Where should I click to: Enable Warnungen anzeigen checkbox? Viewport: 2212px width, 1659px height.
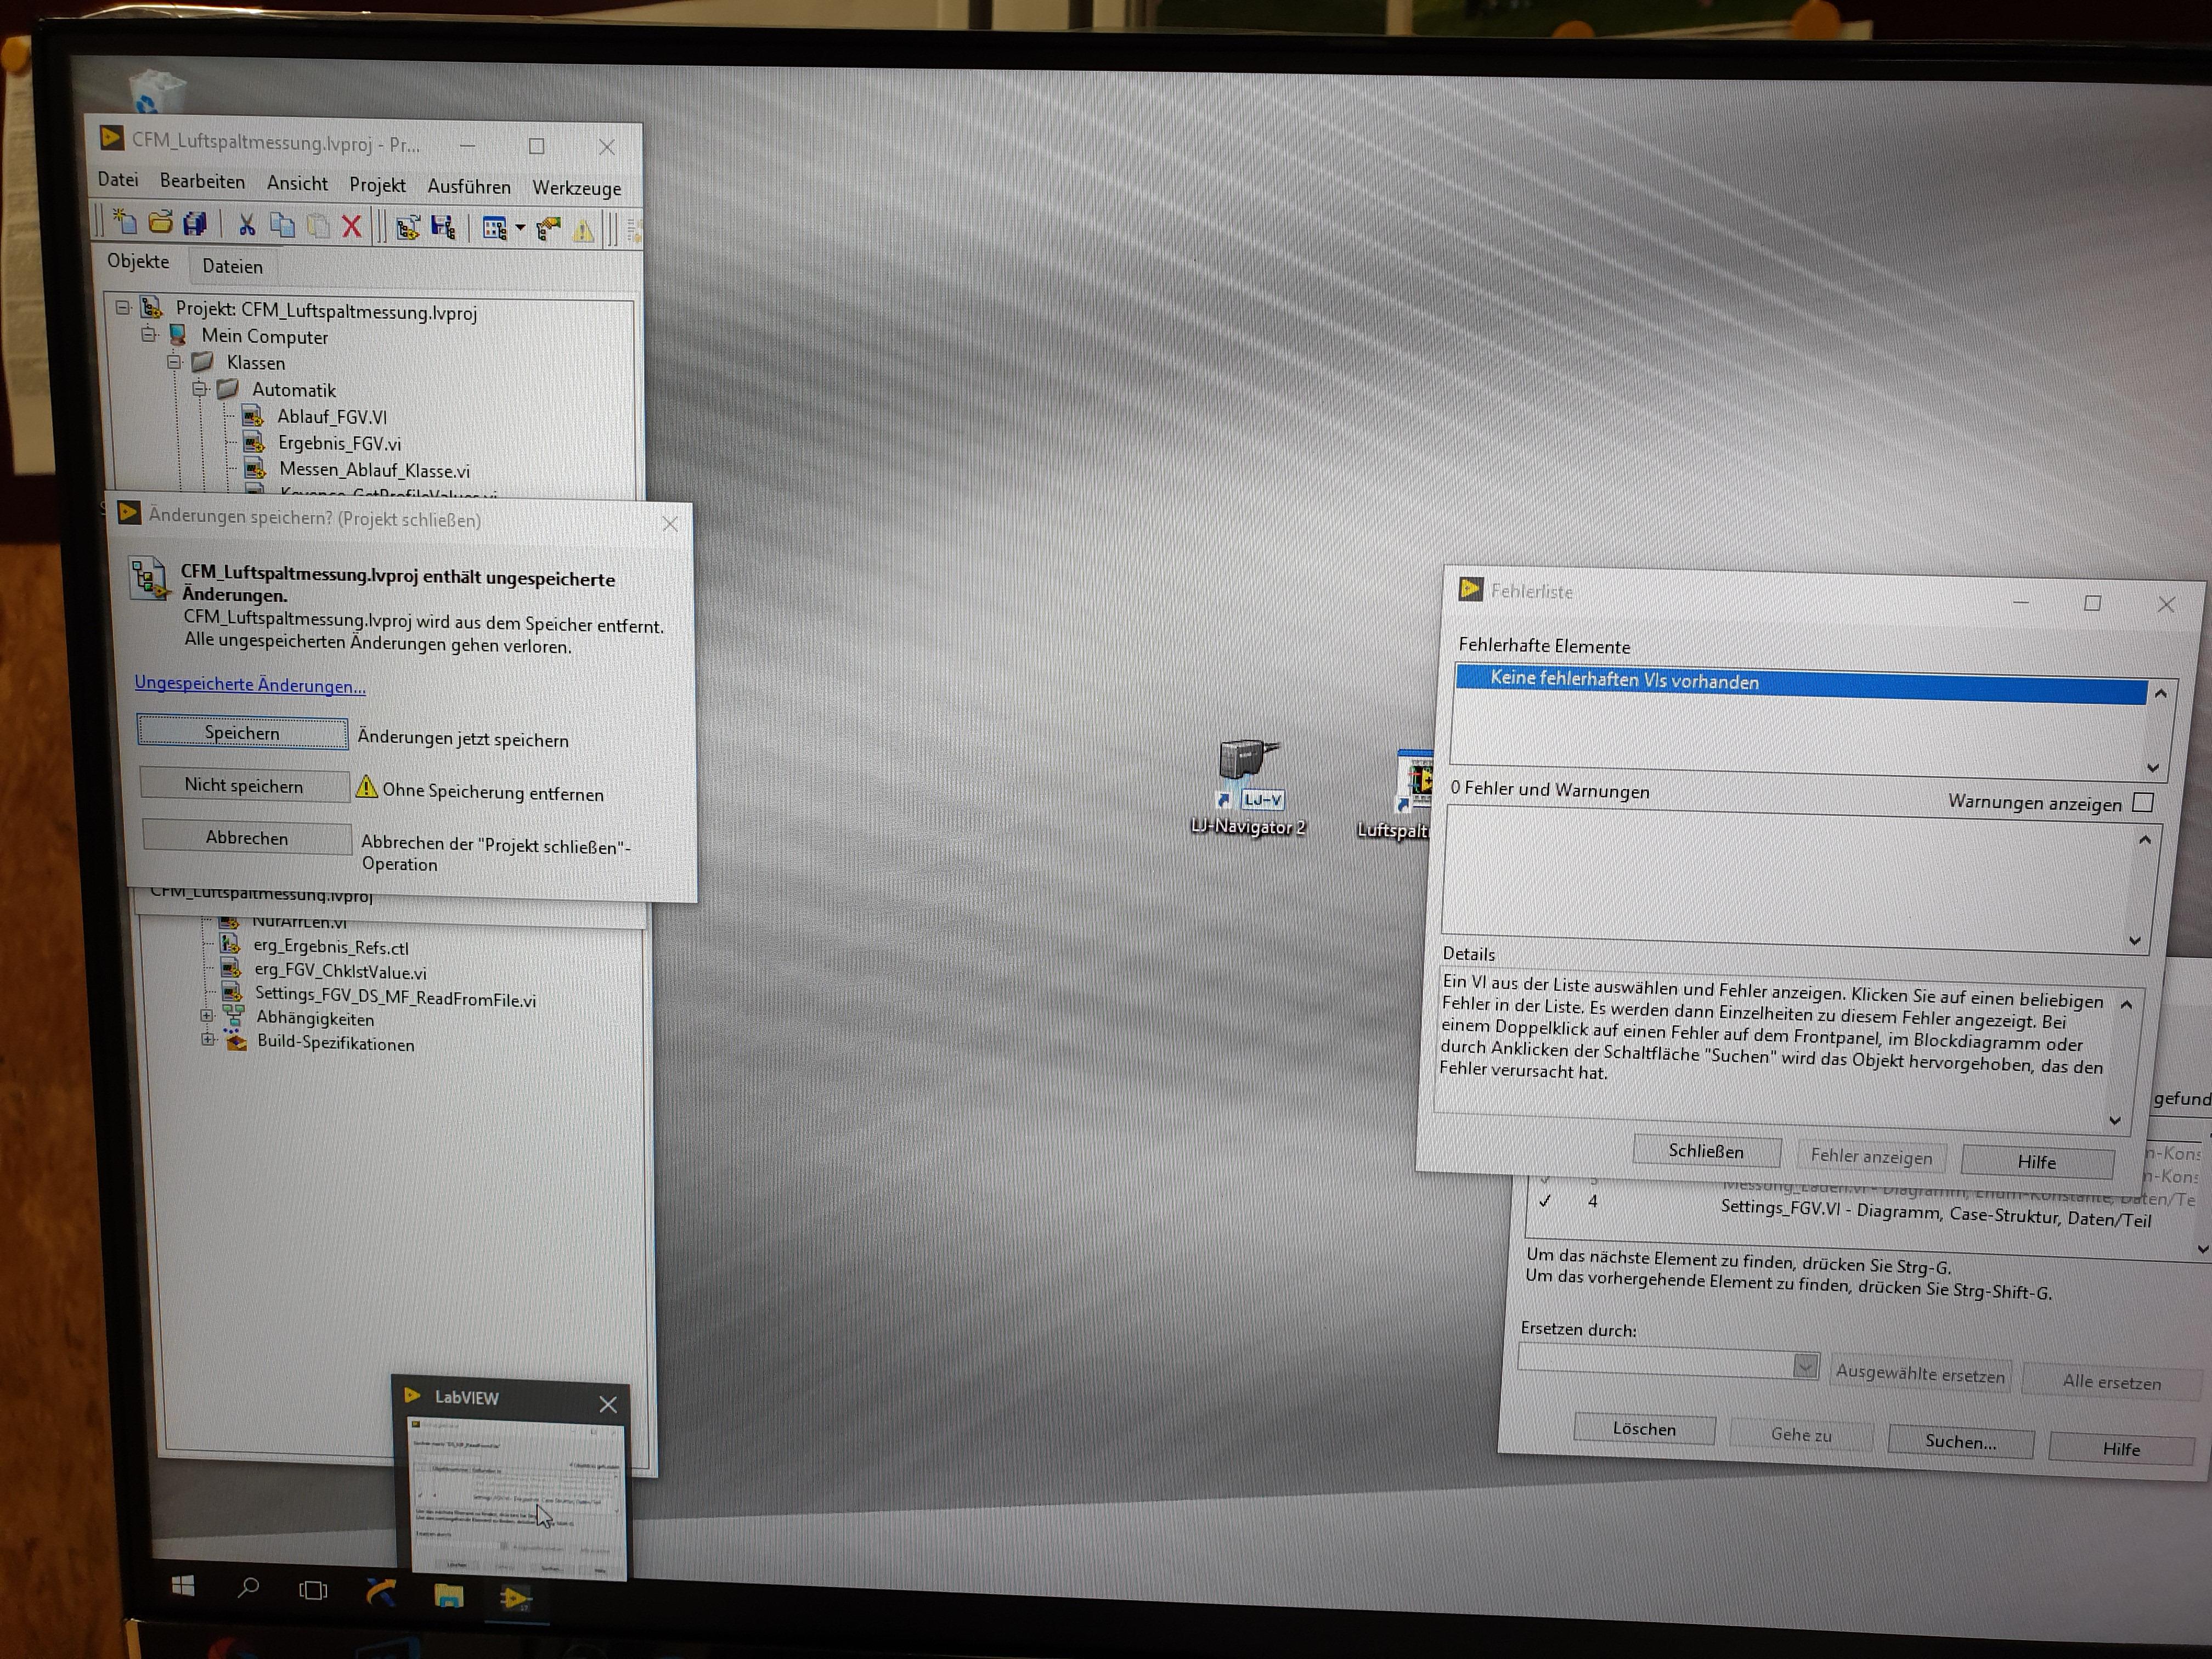(x=2142, y=802)
